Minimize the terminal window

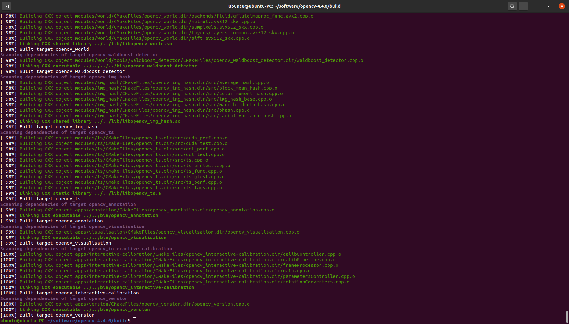click(537, 6)
